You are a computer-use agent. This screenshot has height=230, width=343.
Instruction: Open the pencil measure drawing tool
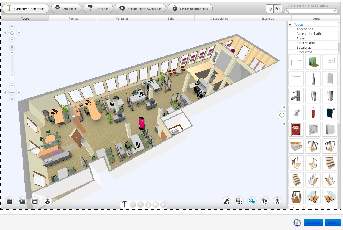pos(226,201)
